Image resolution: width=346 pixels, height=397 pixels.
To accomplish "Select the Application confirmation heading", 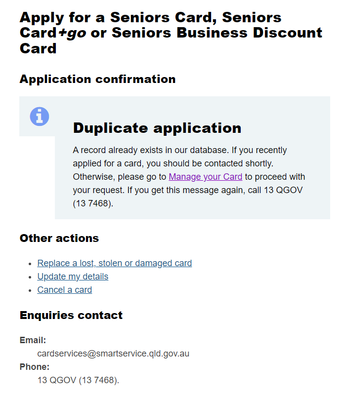I will tap(97, 79).
